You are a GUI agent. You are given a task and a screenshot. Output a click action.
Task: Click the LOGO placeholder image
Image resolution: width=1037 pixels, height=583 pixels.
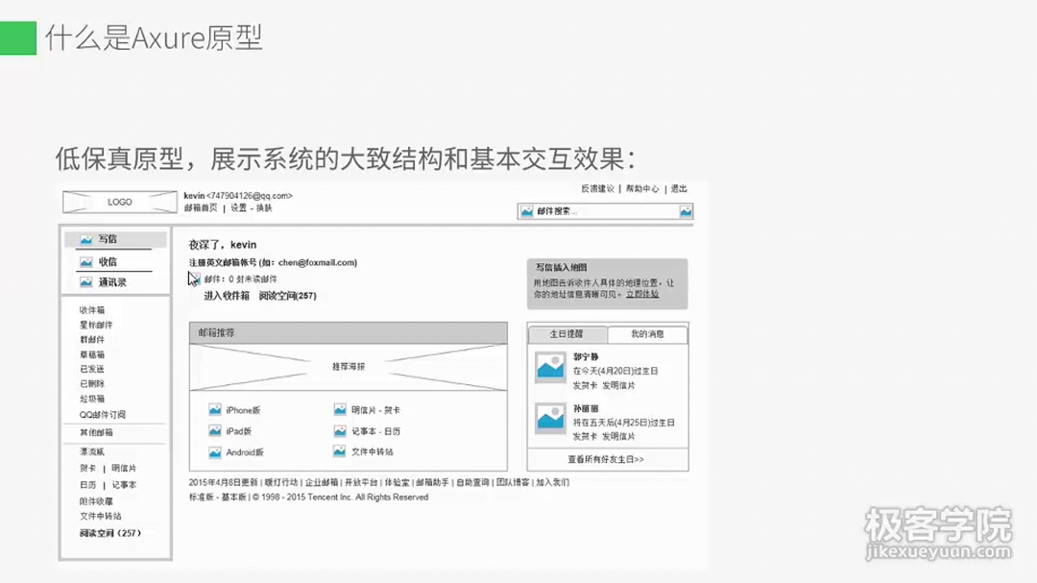point(120,202)
